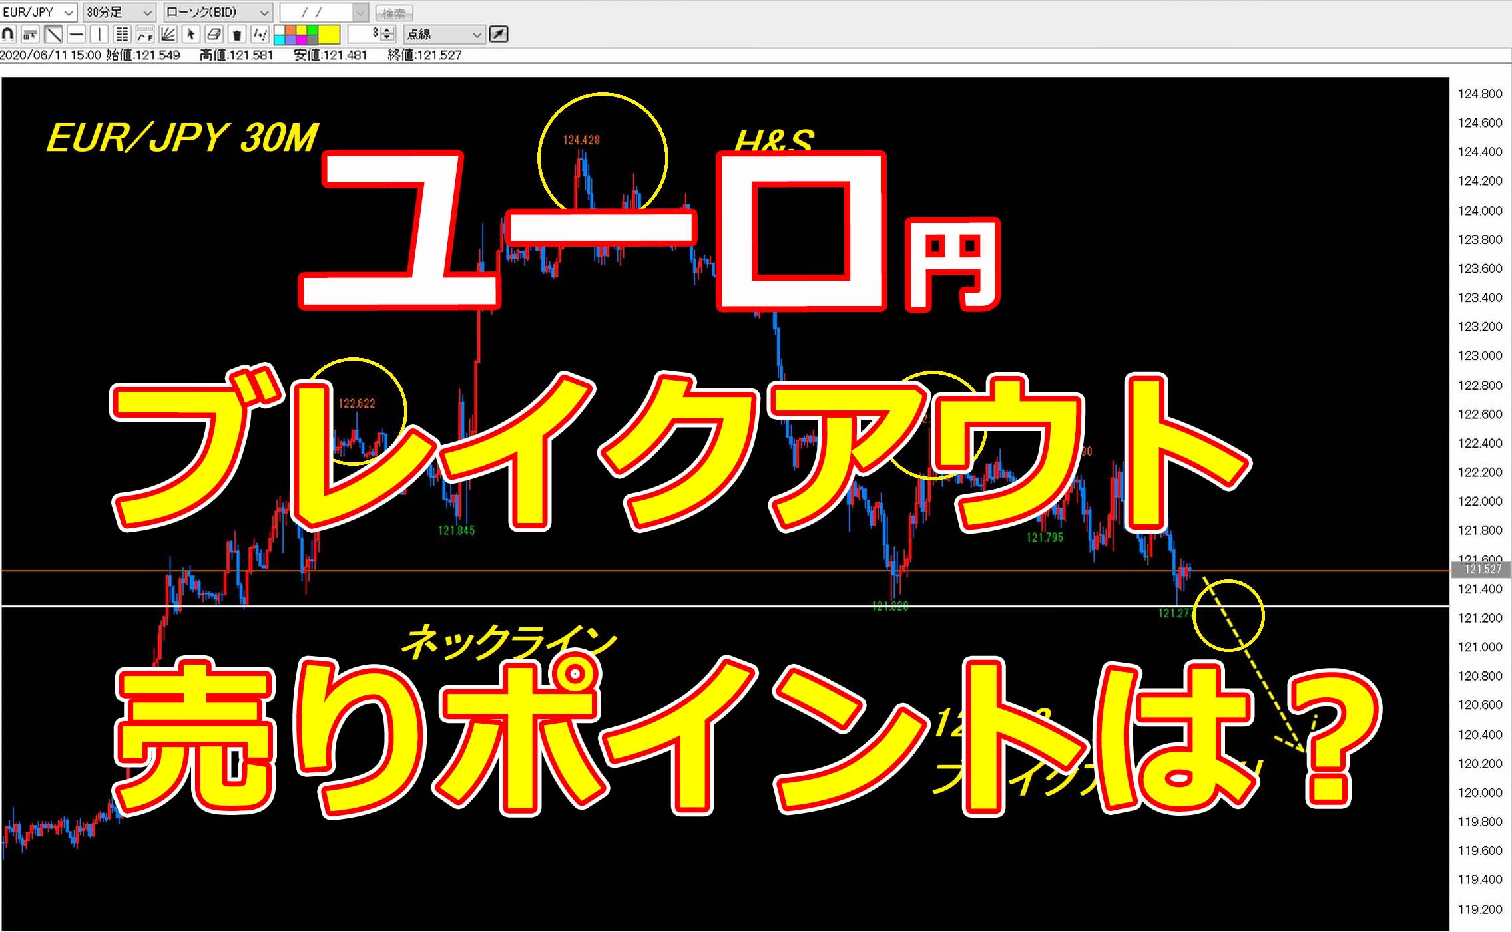Click the trash can delete-all icon
1512x932 pixels.
pos(237,34)
